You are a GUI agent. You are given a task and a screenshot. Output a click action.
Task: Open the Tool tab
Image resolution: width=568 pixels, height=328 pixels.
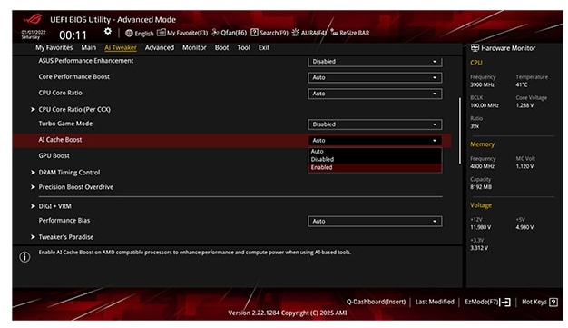[243, 47]
